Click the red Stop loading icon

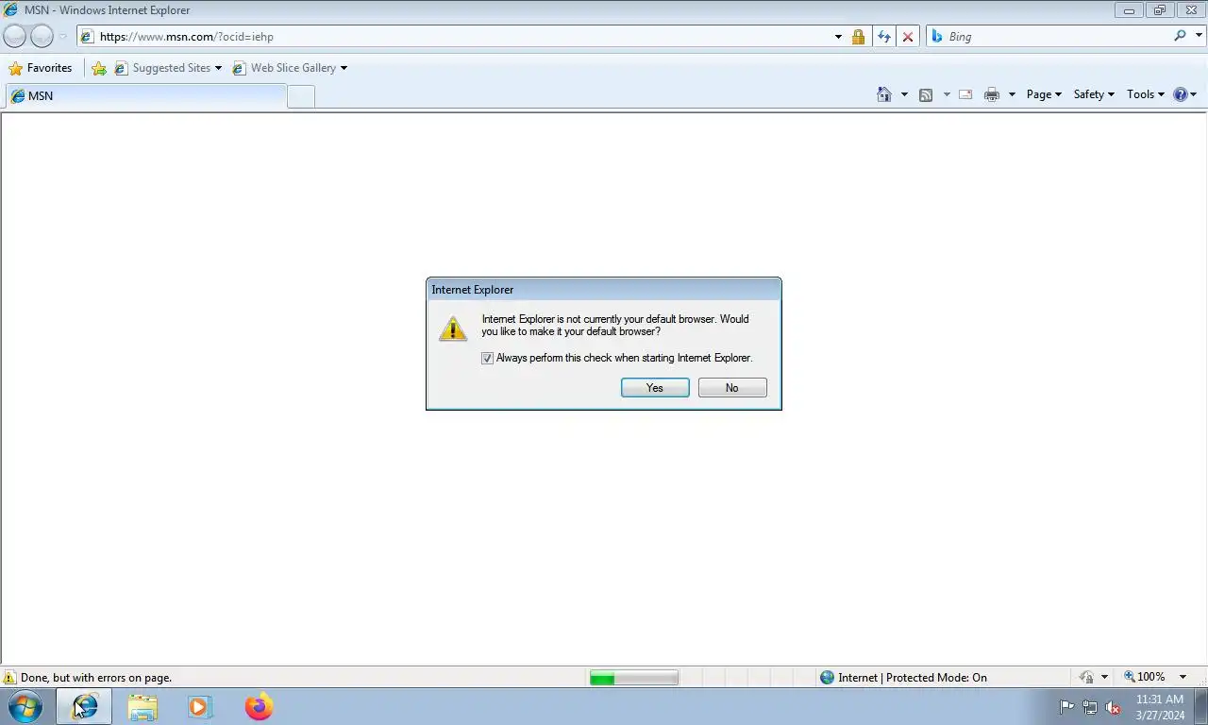click(908, 37)
